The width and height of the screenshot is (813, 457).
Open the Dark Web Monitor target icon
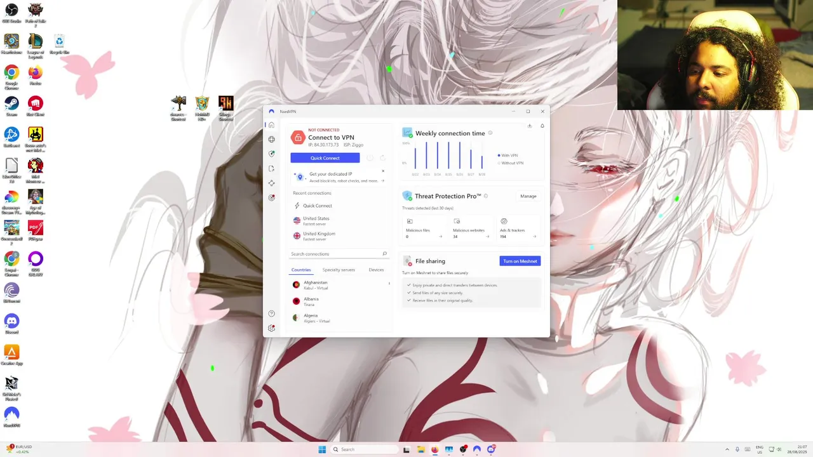pos(271,197)
